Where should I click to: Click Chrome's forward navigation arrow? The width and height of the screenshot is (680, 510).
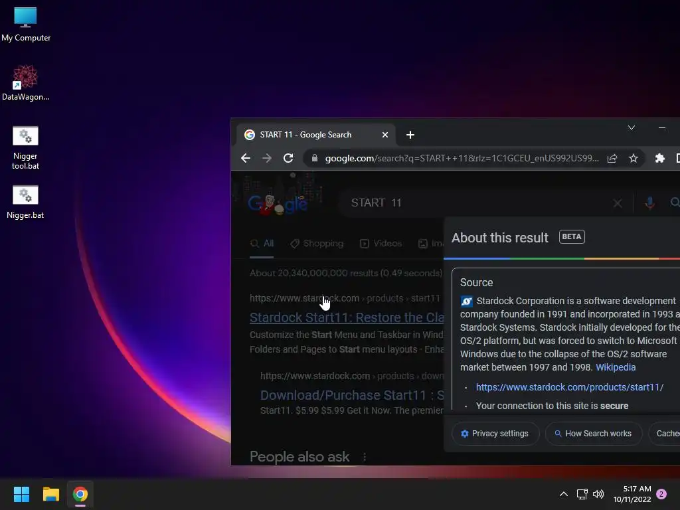tap(267, 158)
